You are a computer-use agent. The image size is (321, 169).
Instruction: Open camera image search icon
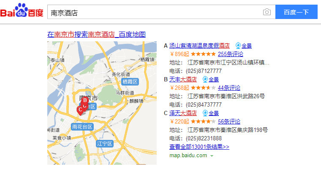click(267, 12)
